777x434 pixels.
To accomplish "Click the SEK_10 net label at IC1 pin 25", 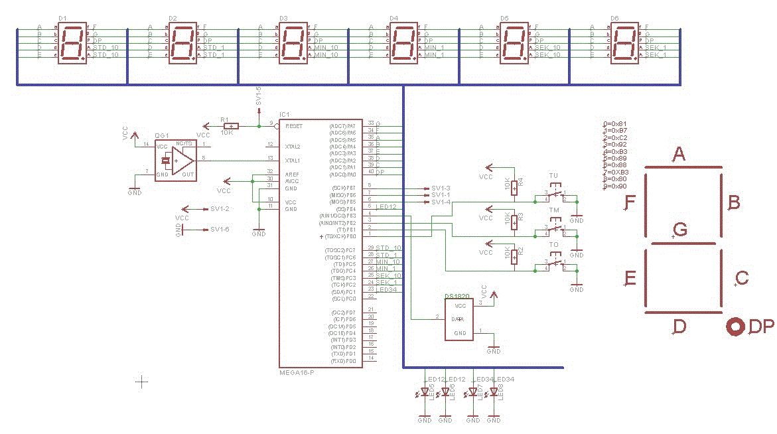I will tap(389, 275).
